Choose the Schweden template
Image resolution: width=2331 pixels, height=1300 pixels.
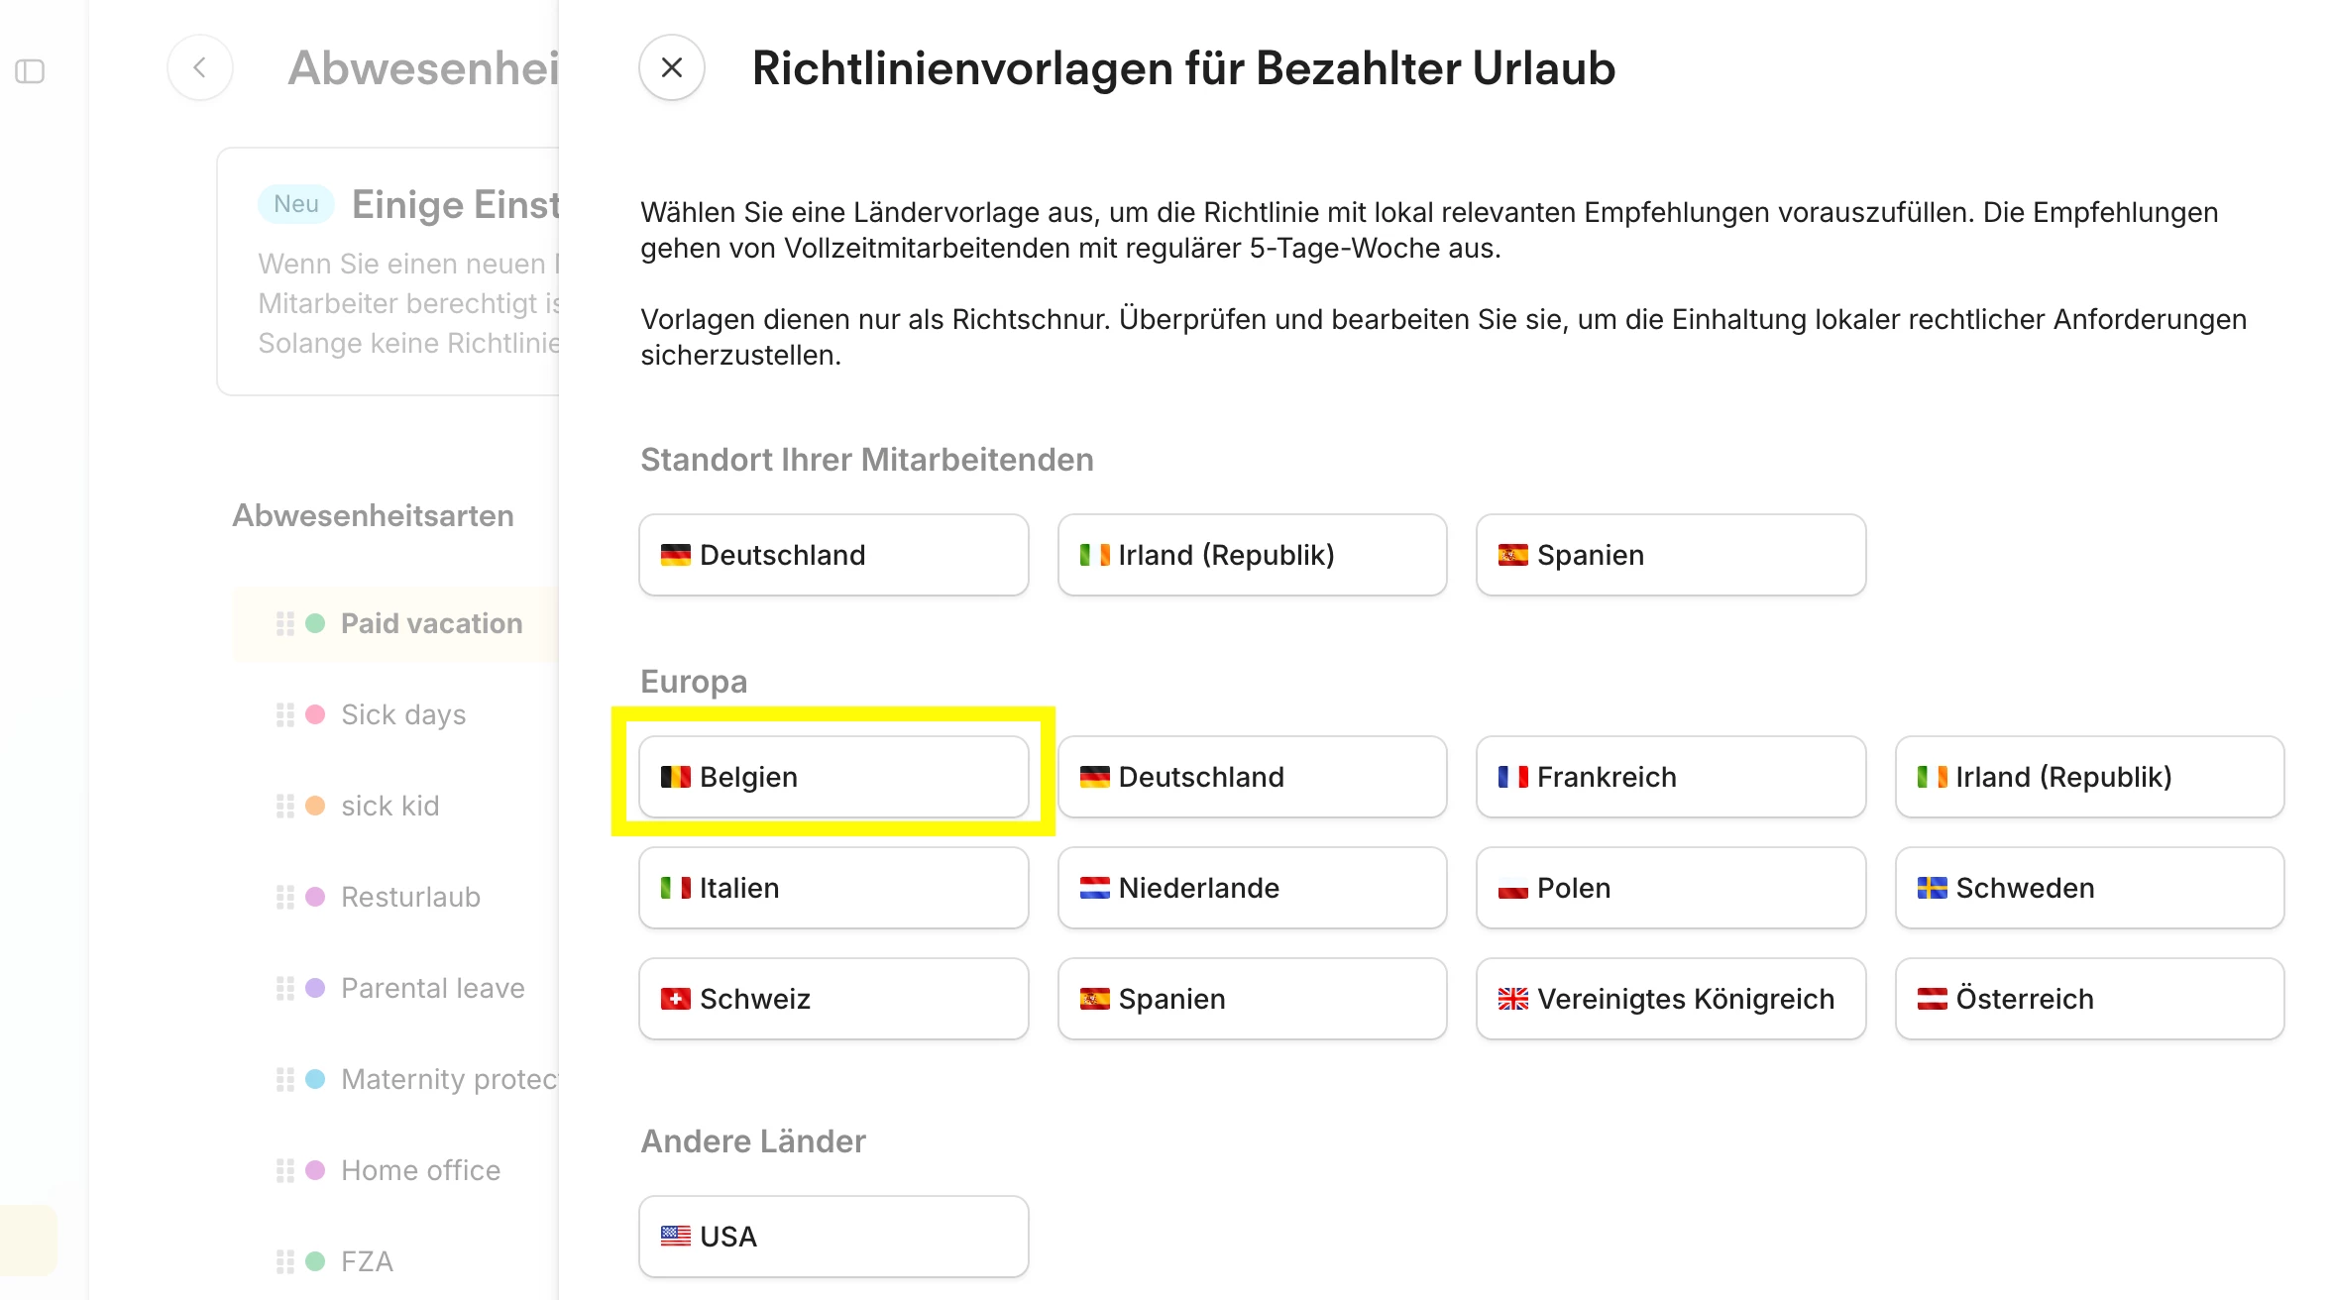[x=2089, y=888]
